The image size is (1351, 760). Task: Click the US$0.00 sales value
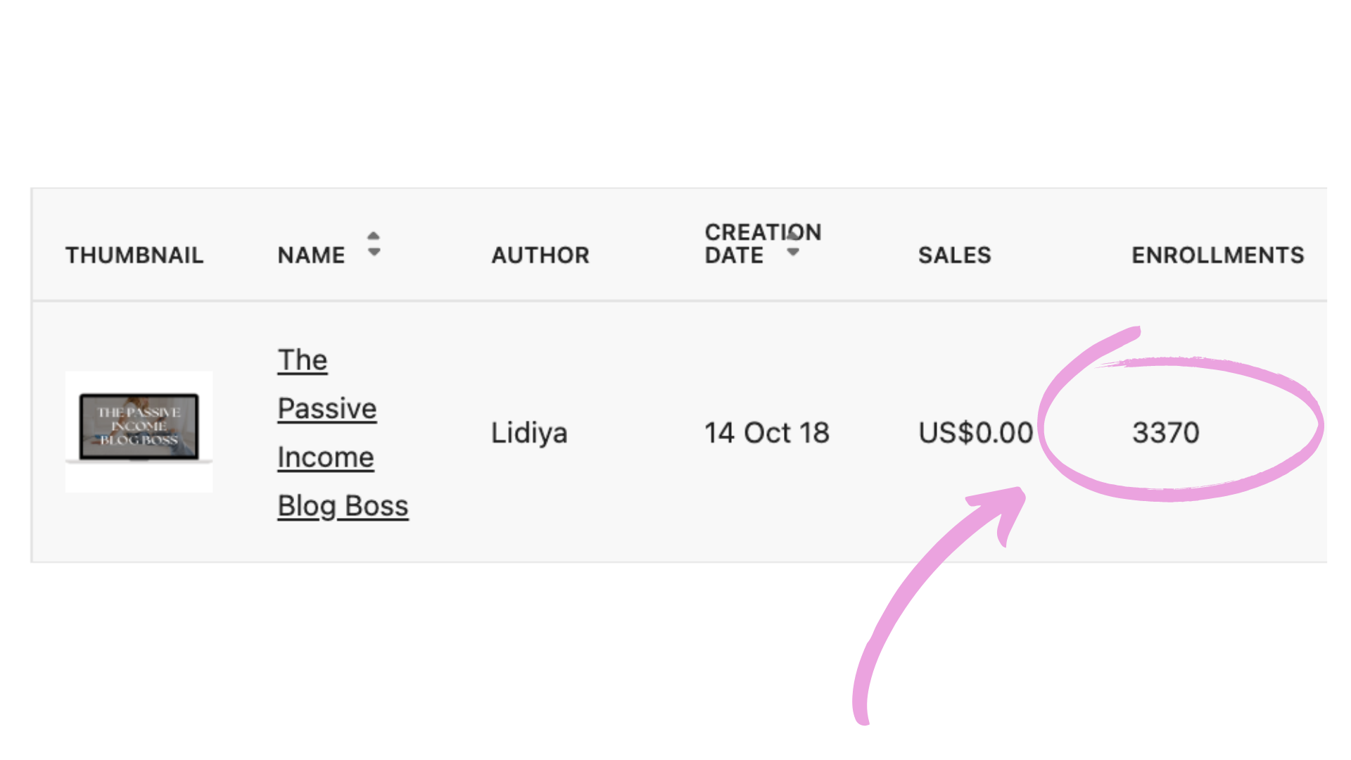(x=975, y=433)
